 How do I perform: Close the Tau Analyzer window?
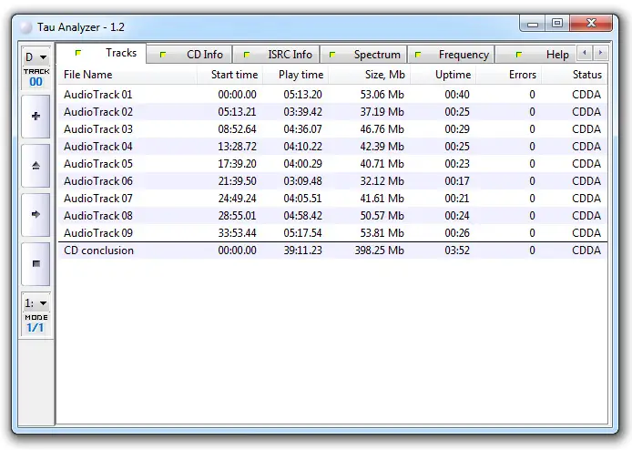[x=591, y=23]
